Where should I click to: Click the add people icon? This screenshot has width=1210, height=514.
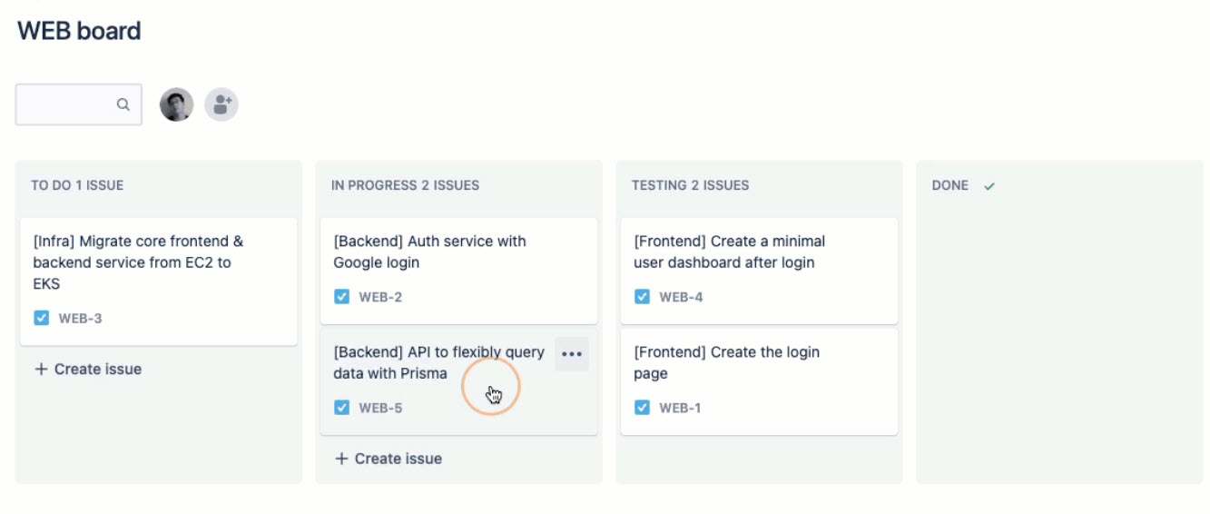click(221, 104)
